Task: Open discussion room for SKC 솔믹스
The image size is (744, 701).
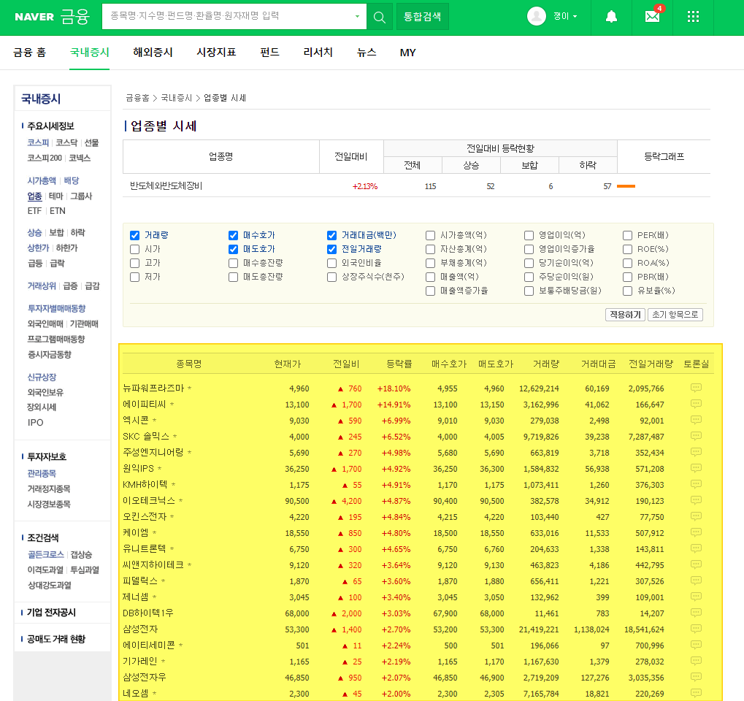Action: coord(696,436)
